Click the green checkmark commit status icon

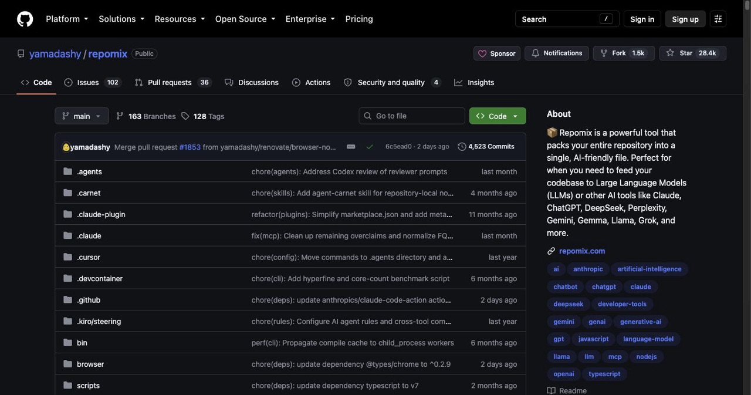(370, 147)
